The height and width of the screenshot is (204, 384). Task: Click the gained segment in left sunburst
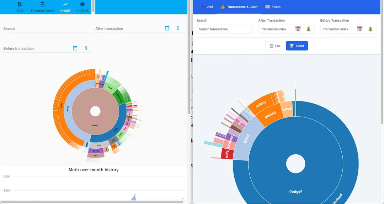[x=68, y=109]
